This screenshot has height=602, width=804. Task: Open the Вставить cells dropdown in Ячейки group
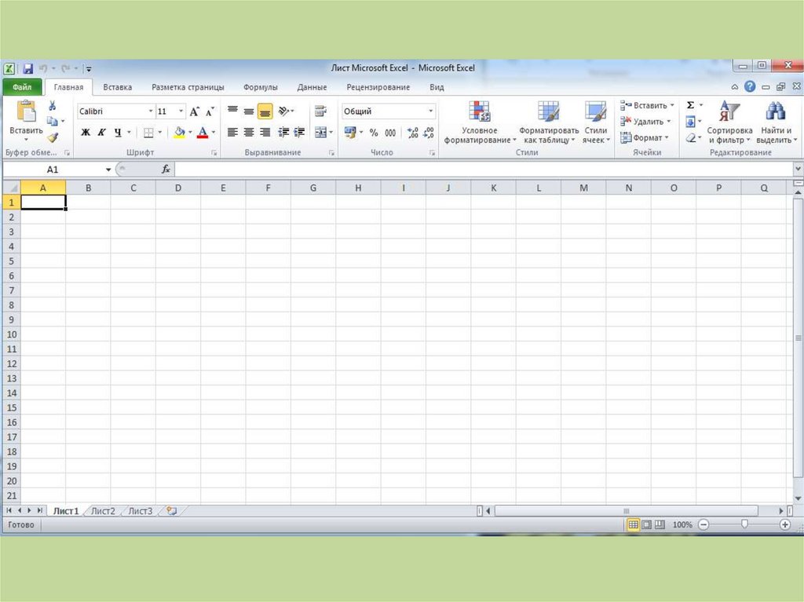click(x=647, y=105)
